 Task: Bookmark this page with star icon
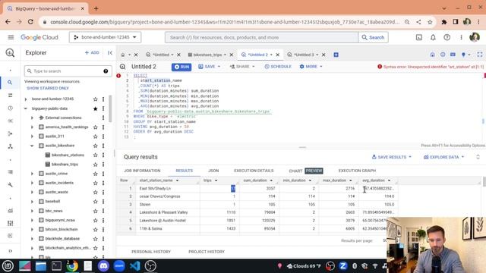click(x=430, y=22)
